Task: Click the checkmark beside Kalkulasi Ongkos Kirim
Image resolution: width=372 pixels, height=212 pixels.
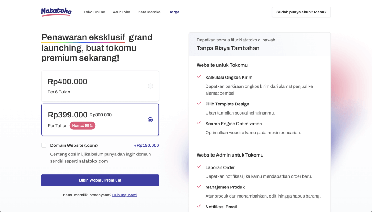Action: point(199,77)
